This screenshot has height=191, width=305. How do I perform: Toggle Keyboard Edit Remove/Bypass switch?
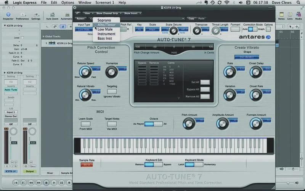[154, 165]
